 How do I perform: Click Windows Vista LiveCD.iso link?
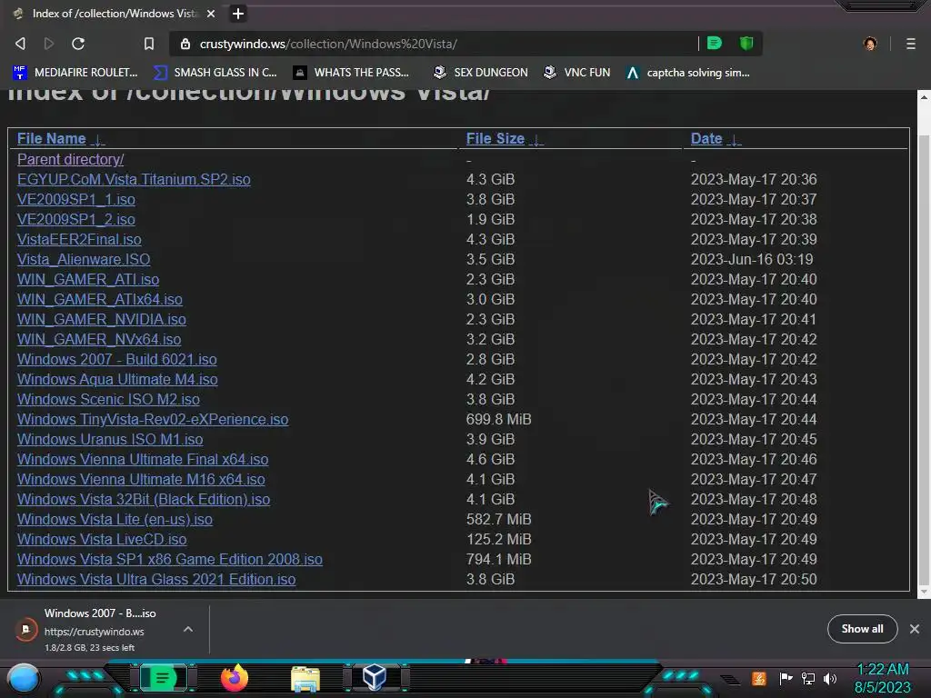point(102,539)
